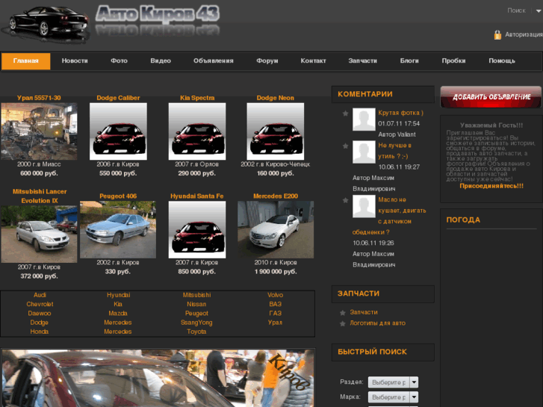
Task: Click the lock icon next to Авторизация
Action: coord(497,34)
